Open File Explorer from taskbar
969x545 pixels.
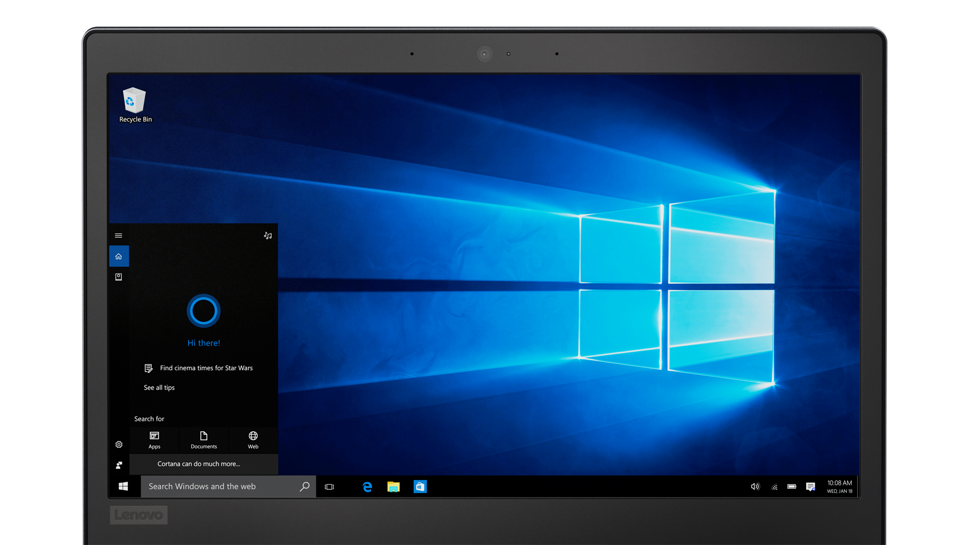point(393,487)
